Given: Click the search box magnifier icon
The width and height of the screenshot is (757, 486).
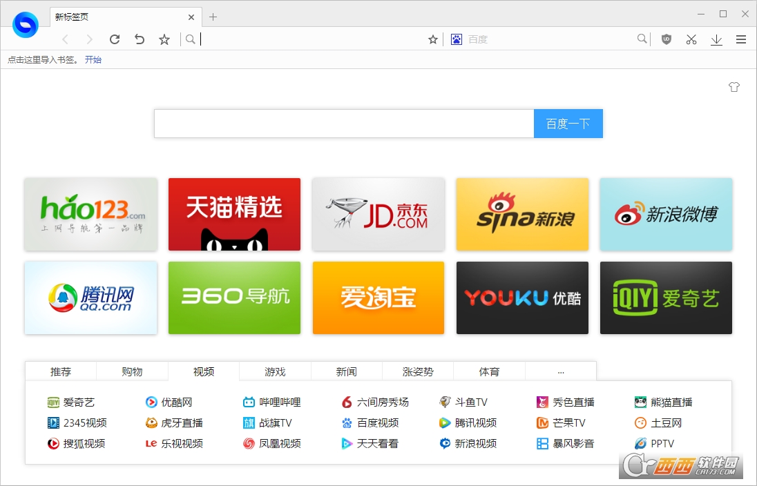Looking at the screenshot, I should [x=642, y=39].
